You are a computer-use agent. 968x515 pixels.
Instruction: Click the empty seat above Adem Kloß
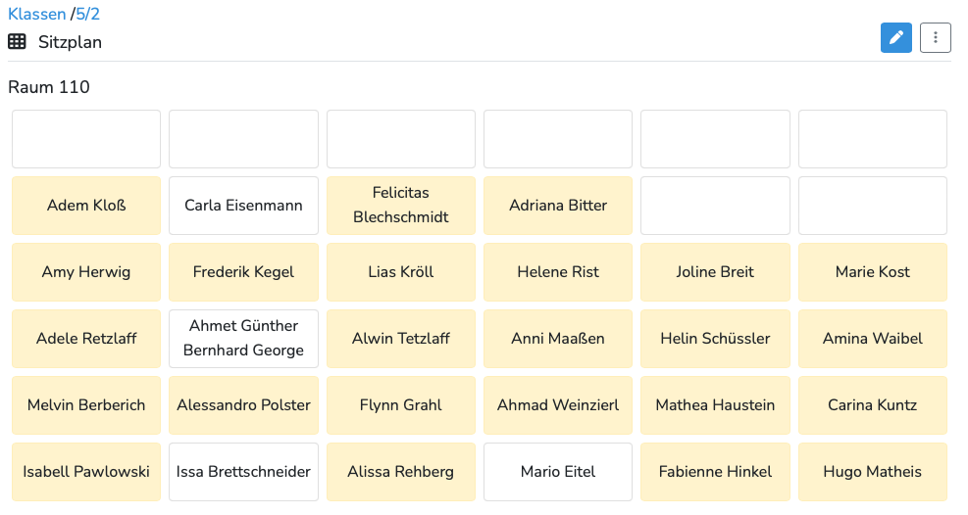point(86,139)
